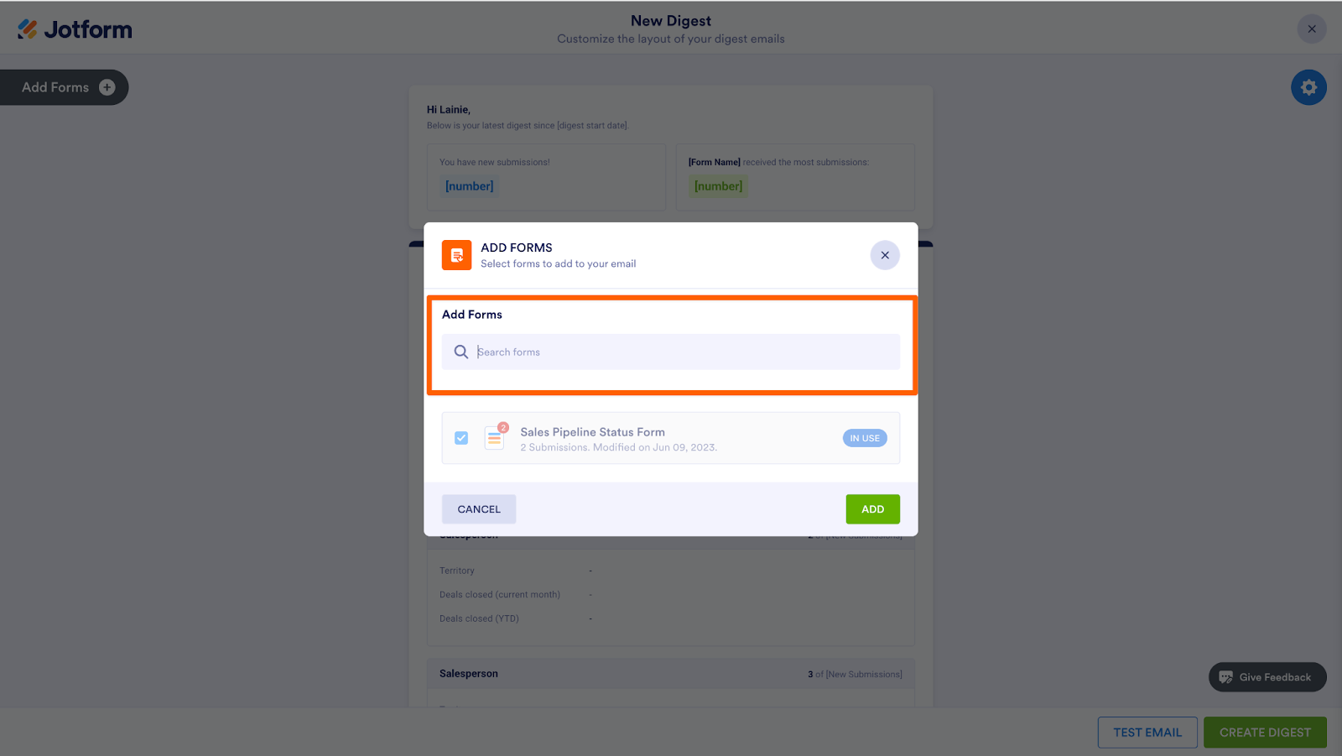Image resolution: width=1342 pixels, height=756 pixels.
Task: Close the New Digest page
Action: click(x=1312, y=29)
